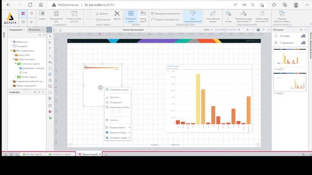Viewport: 312px width, 175px height.
Task: Click Копировать in ribbon clipboard group
Action: tap(103, 19)
